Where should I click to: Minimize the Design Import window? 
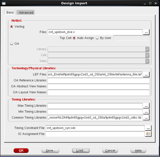tap(145, 3)
